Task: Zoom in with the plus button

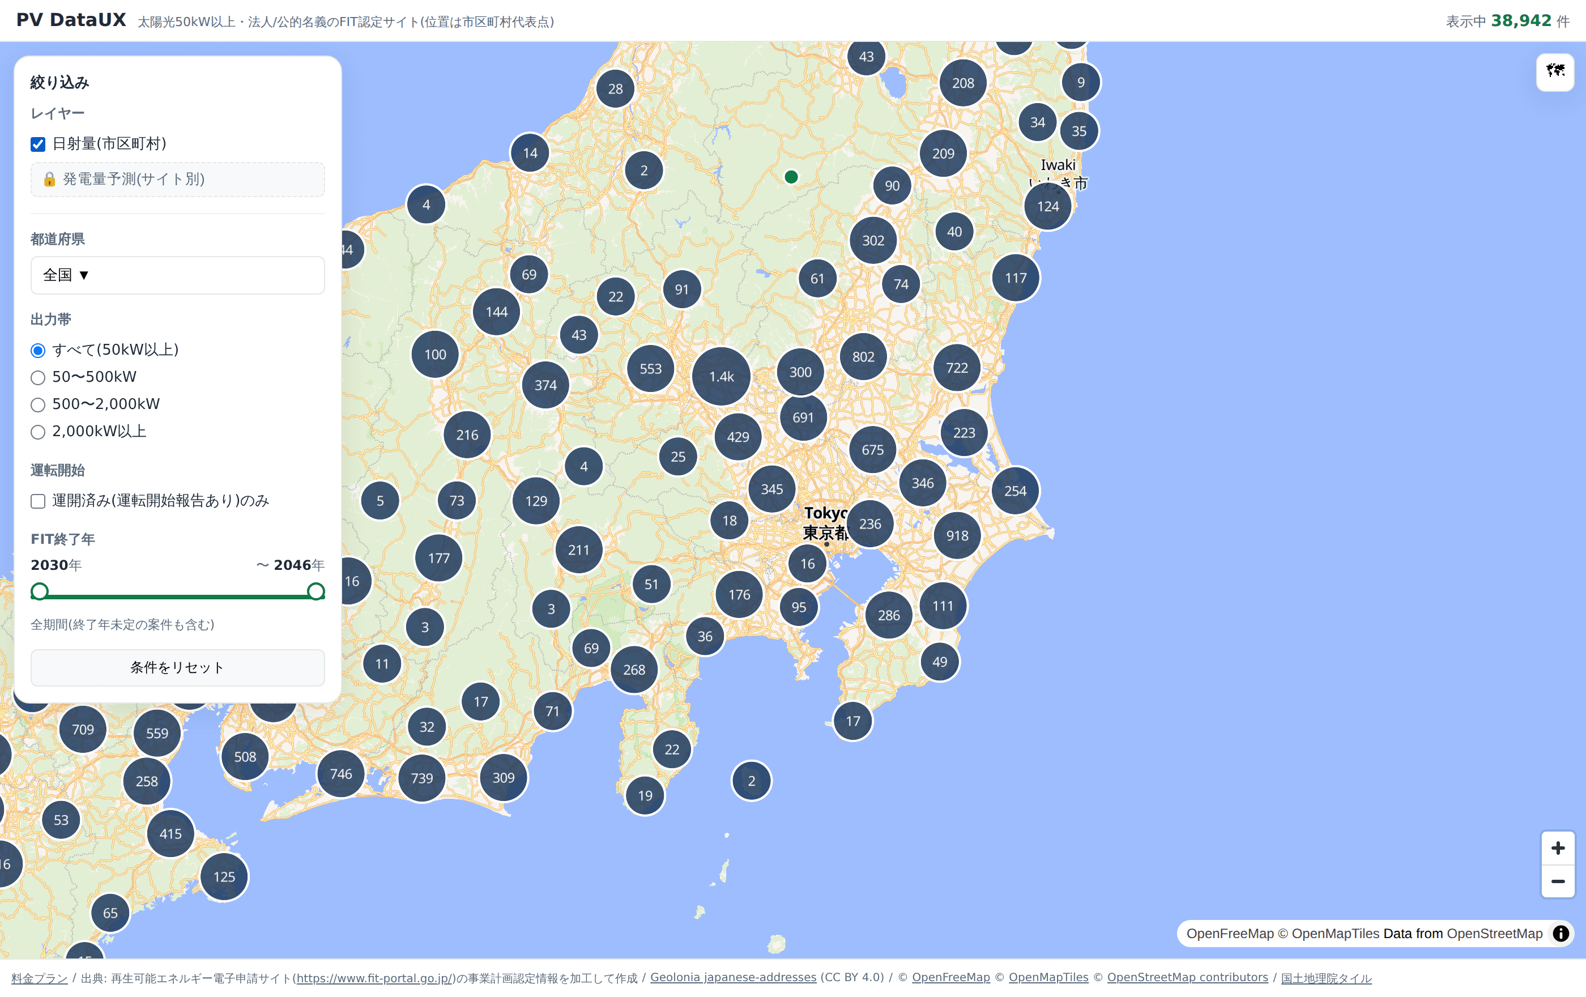Action: point(1558,847)
